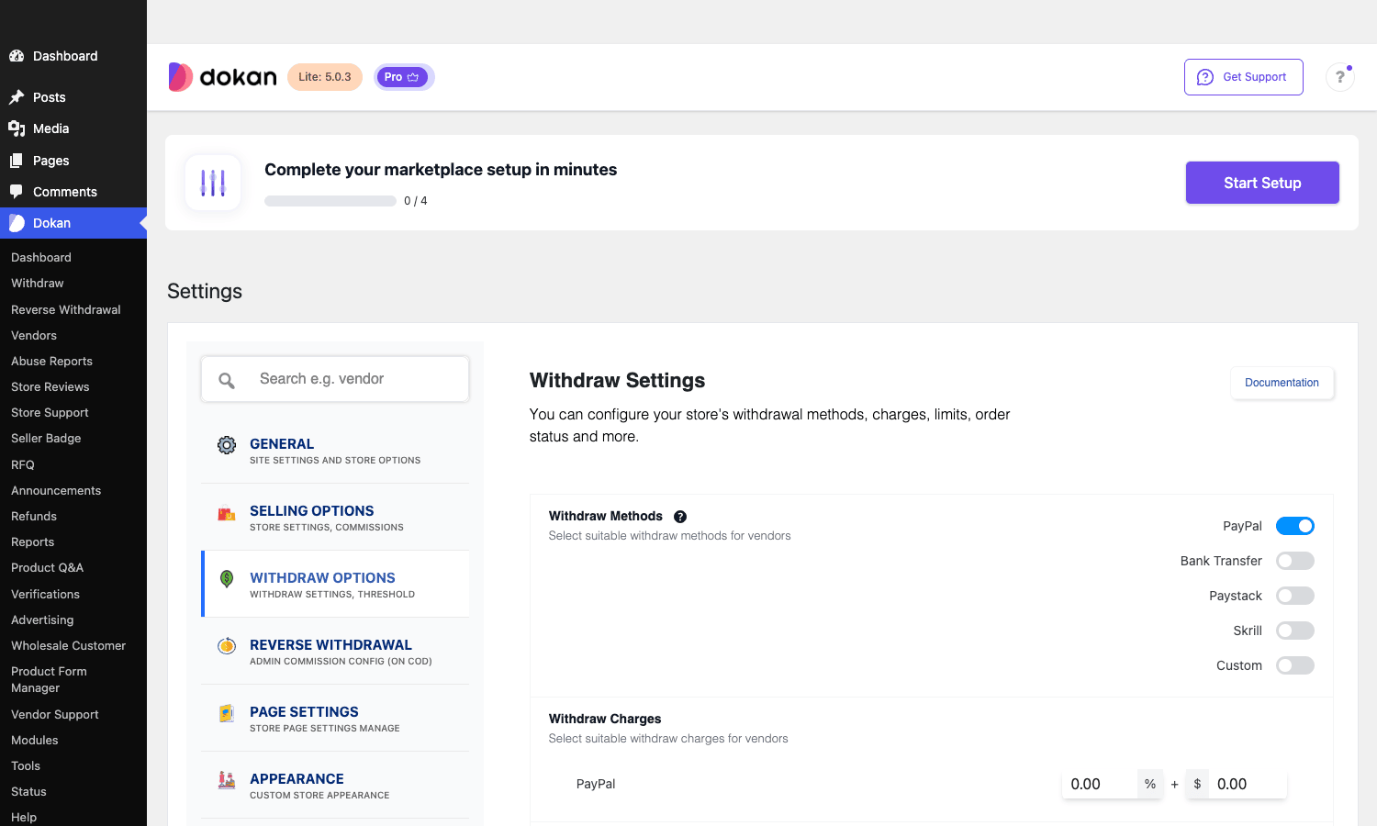Click the General settings gear icon
Screen dimensions: 1377x826
click(227, 445)
